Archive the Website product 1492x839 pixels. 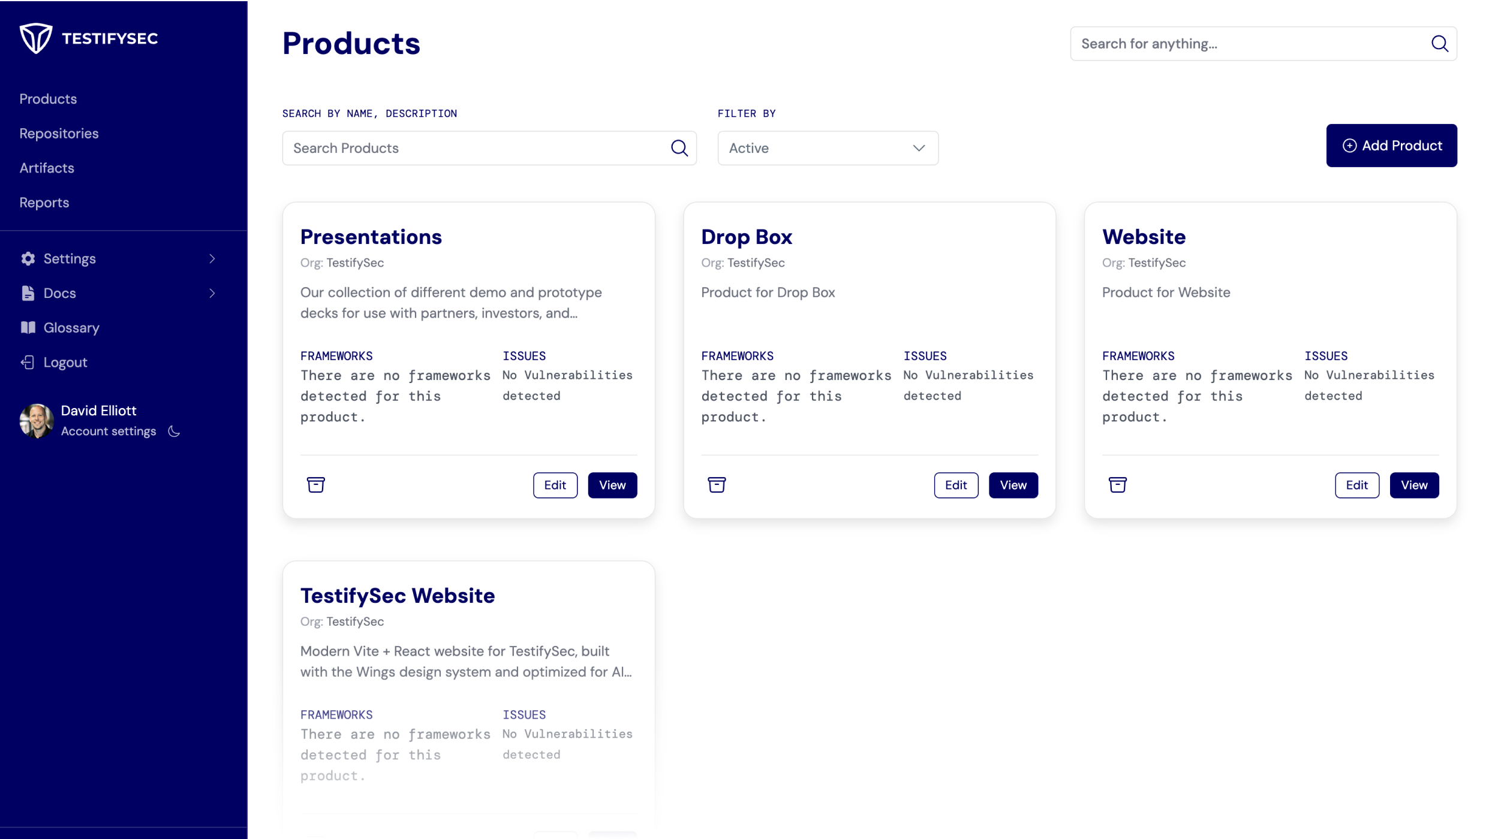pyautogui.click(x=1117, y=485)
